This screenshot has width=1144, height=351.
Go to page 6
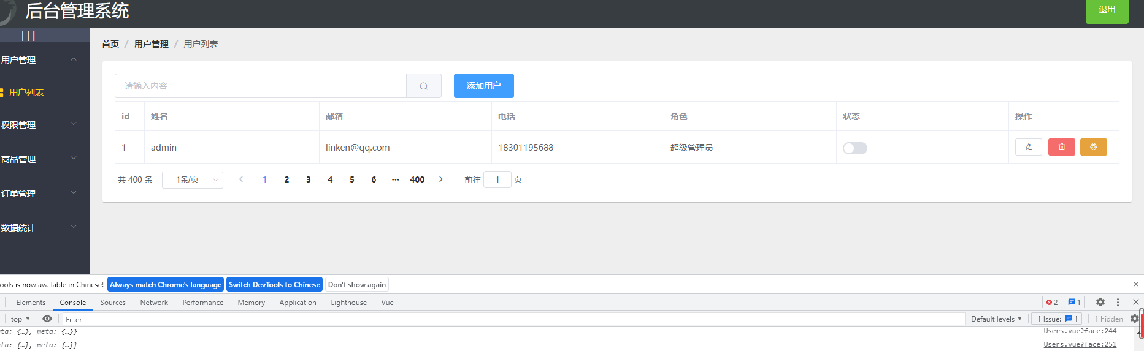tap(374, 179)
